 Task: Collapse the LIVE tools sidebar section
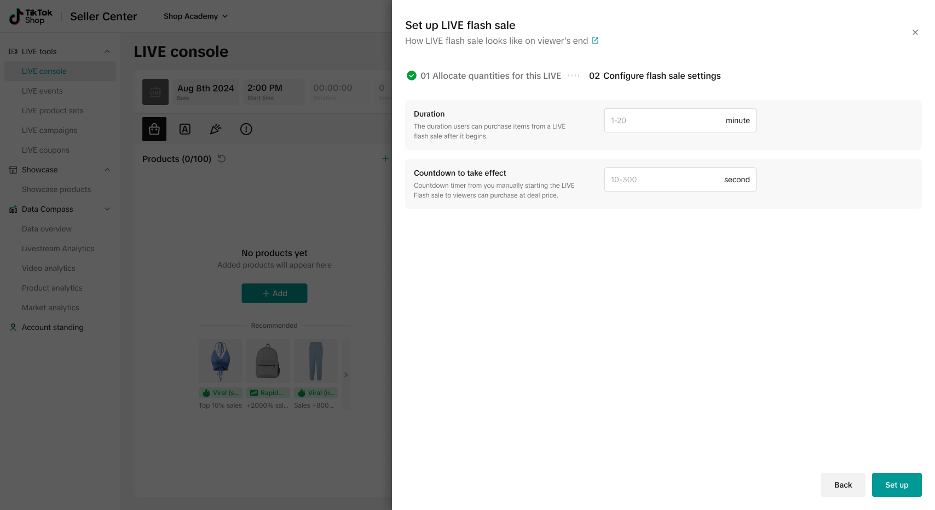(x=107, y=51)
